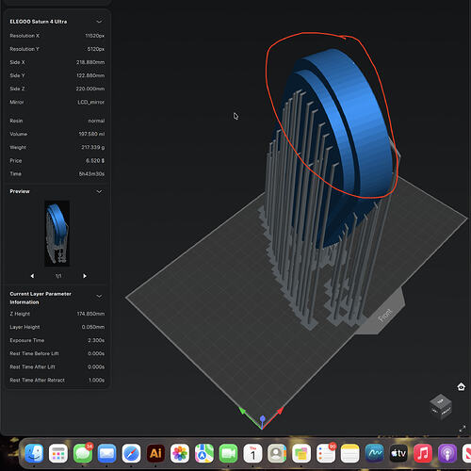Click the ELEGOO Saturn 4 Ultra heading
This screenshot has height=471, width=471.
click(x=39, y=22)
